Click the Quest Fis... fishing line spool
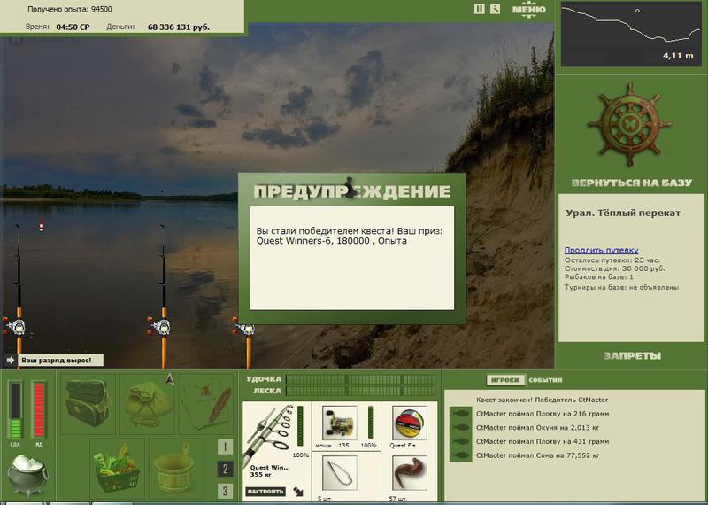The image size is (708, 505). pos(410,423)
